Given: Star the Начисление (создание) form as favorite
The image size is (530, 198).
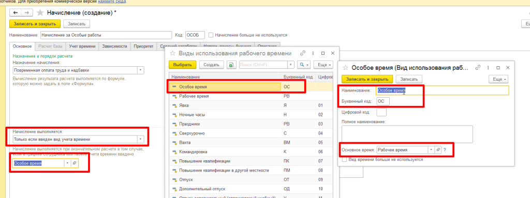Looking at the screenshot, I should 40,13.
